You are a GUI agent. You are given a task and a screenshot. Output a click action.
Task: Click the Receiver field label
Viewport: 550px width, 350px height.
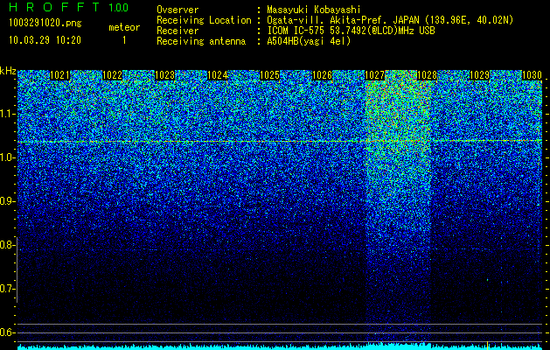(178, 31)
